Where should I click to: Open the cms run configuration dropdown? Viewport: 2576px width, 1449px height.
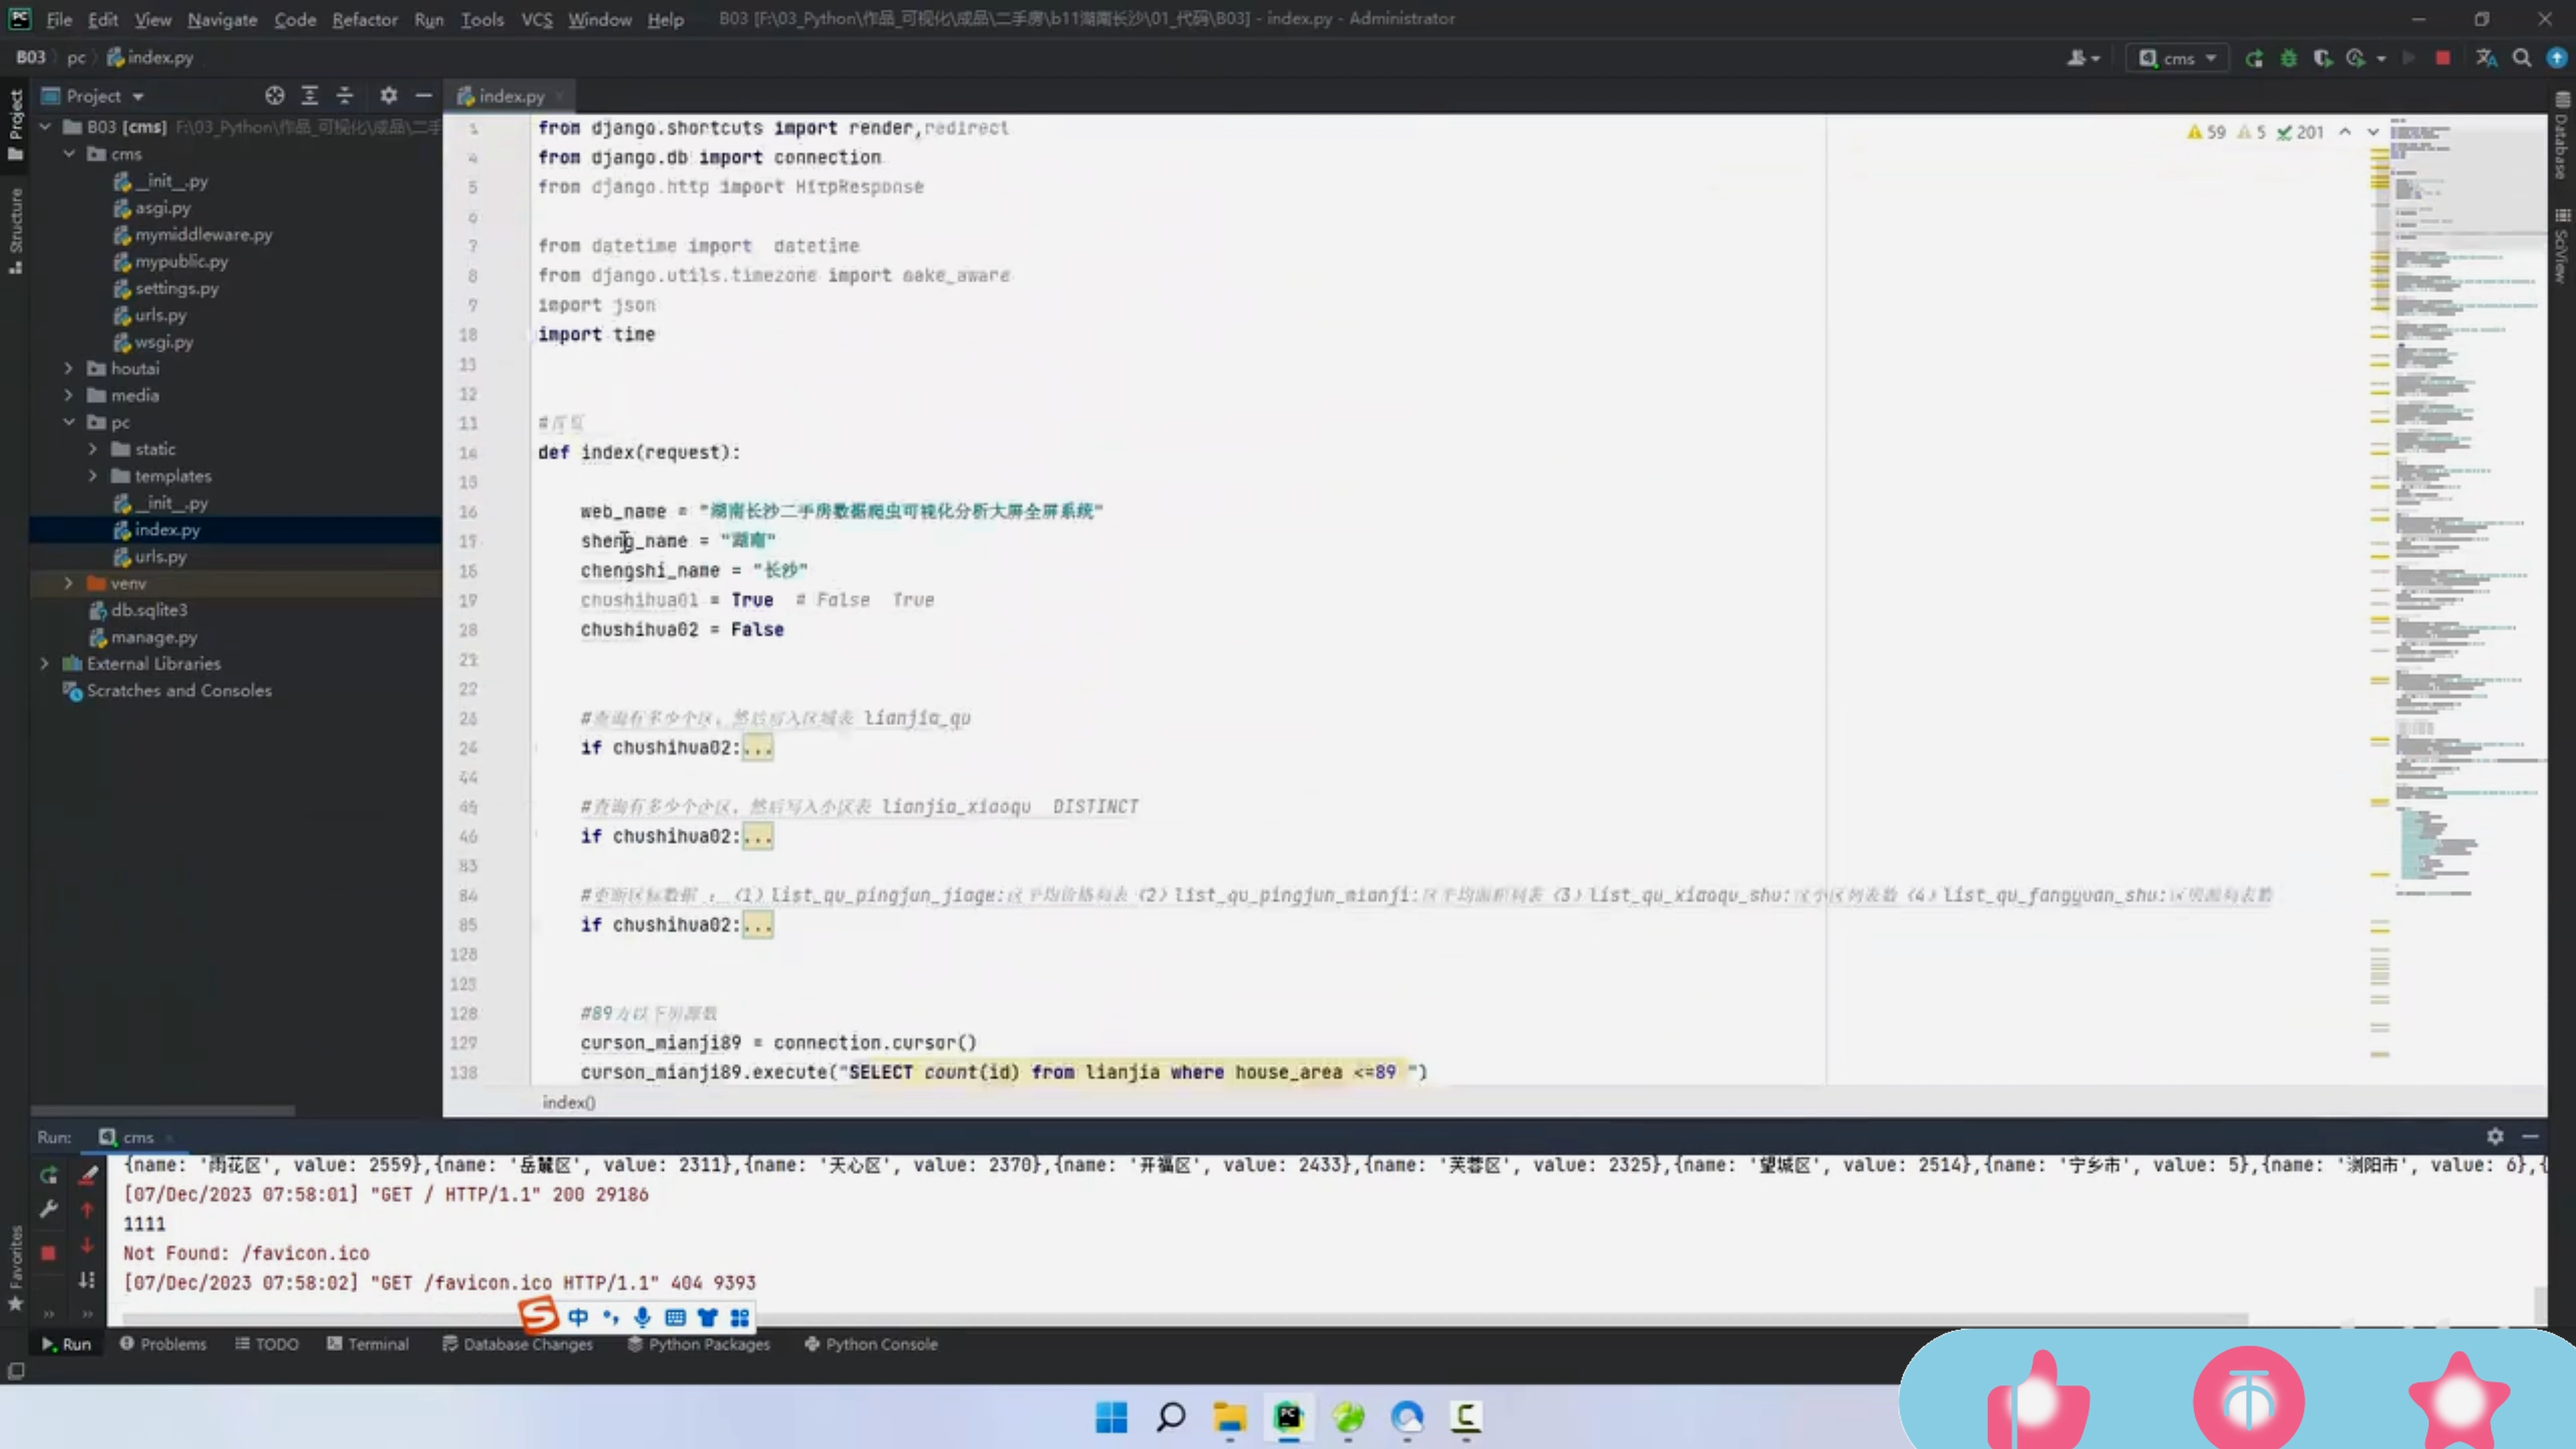coord(2179,58)
